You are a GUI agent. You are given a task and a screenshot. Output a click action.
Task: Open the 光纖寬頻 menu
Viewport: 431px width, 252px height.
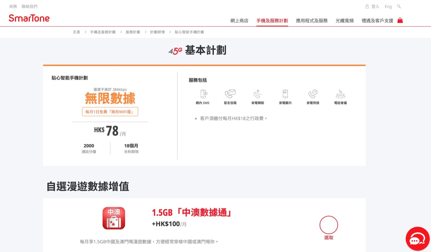pos(345,21)
